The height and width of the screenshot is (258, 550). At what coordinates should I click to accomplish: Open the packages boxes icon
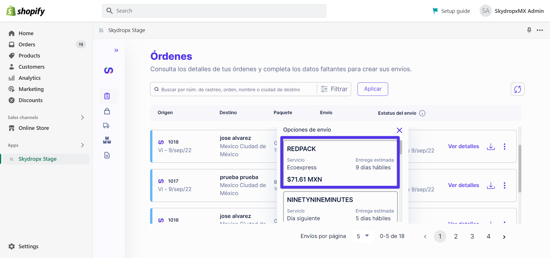[x=107, y=140]
